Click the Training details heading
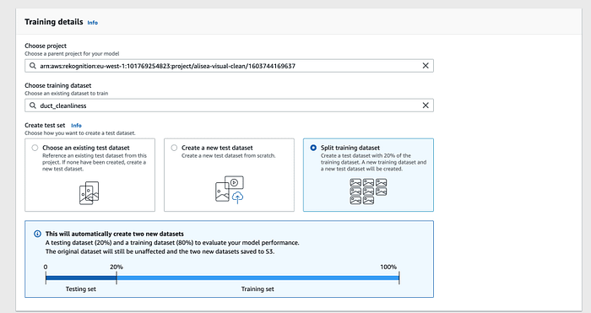This screenshot has height=313, width=591. 53,22
